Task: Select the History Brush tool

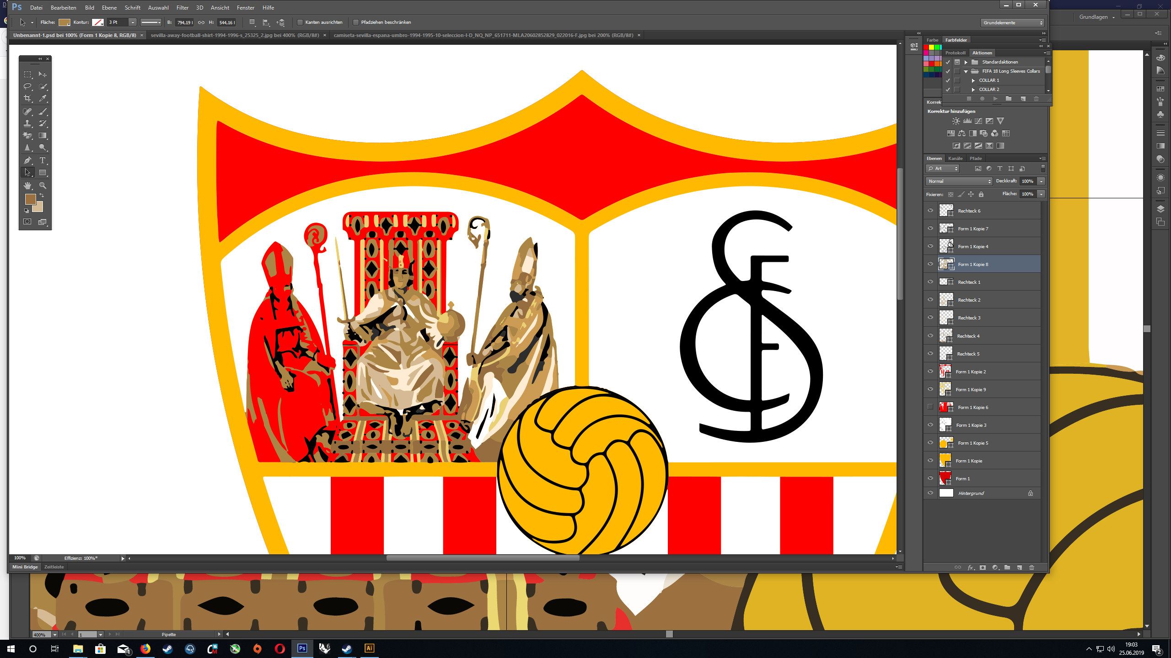Action: pyautogui.click(x=43, y=123)
